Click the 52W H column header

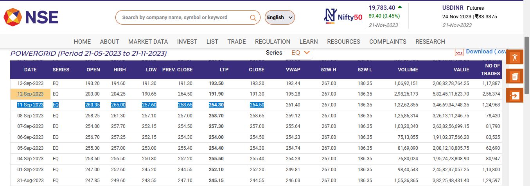coord(329,70)
